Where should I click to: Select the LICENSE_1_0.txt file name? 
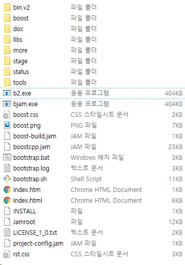pos(35,233)
